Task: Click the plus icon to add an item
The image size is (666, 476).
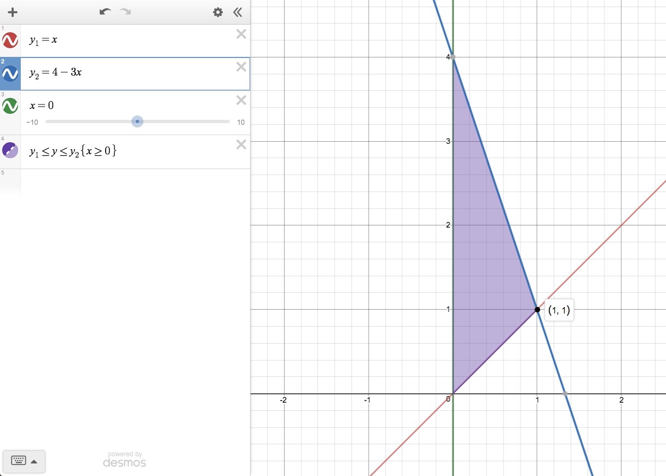Action: (x=13, y=12)
